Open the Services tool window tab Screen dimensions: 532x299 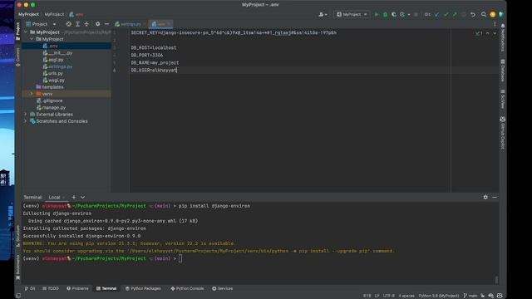tap(223, 288)
